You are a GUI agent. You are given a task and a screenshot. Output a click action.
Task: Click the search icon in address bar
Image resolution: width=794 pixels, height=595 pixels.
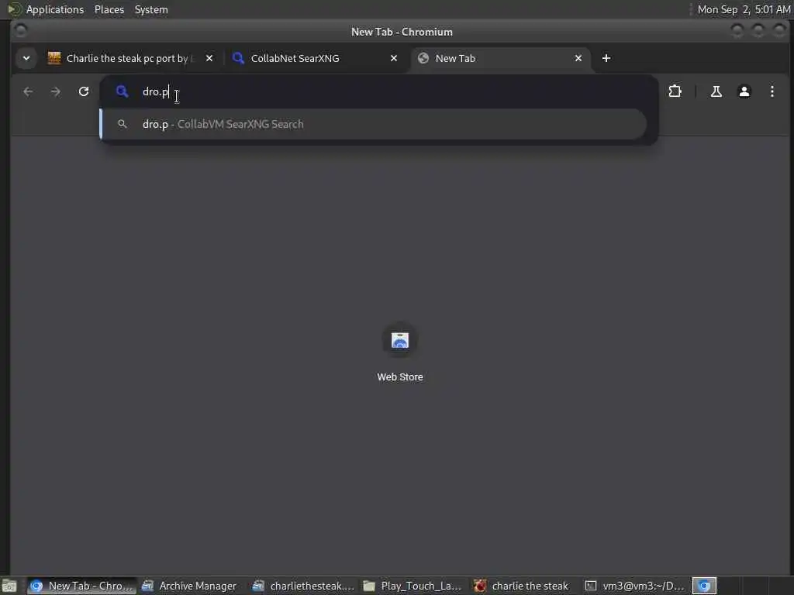[x=122, y=91]
